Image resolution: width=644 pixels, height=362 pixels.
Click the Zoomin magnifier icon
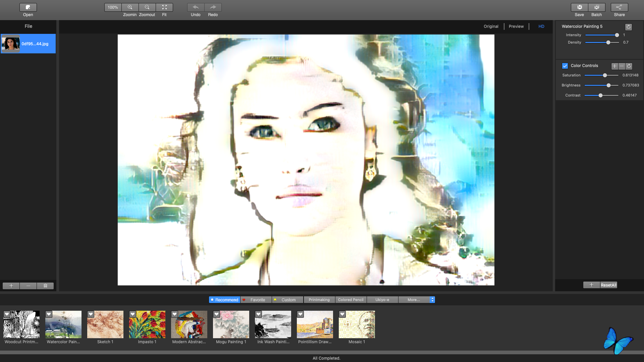tap(130, 7)
